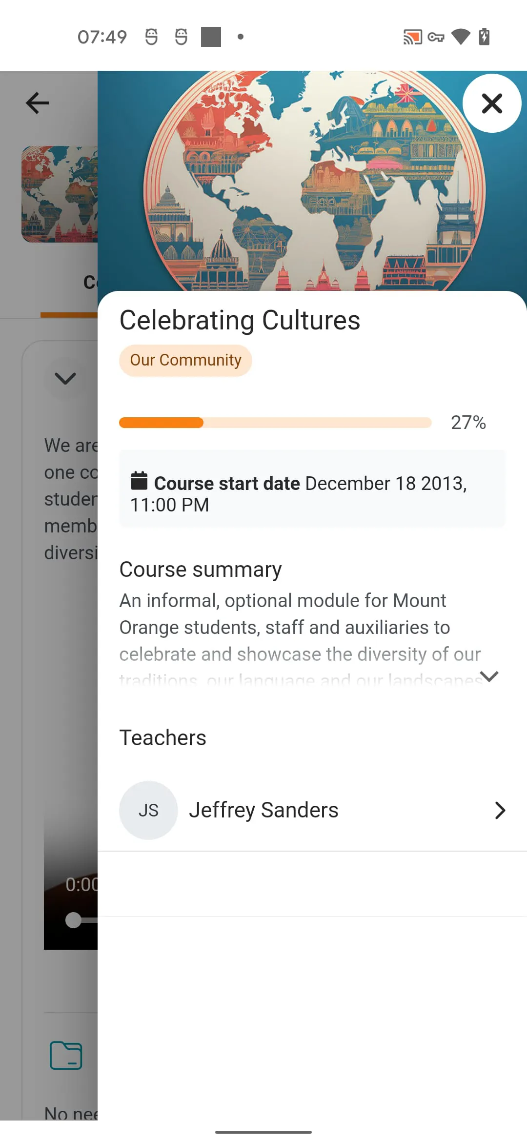Tap the JS avatar for Jeffrey Sanders
527x1142 pixels.
(148, 810)
